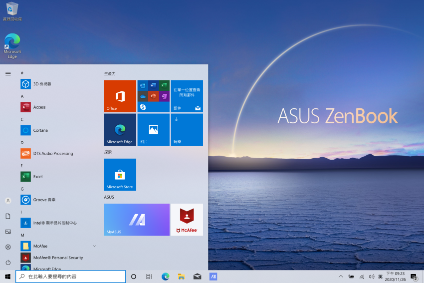
Task: Launch DTS Audio Processing
Action: tap(58, 153)
